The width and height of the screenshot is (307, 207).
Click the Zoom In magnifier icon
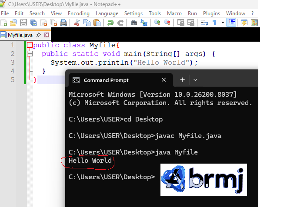157,23
